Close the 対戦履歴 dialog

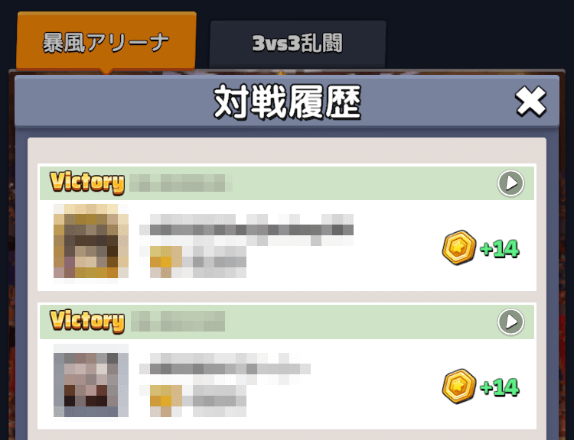click(x=530, y=102)
